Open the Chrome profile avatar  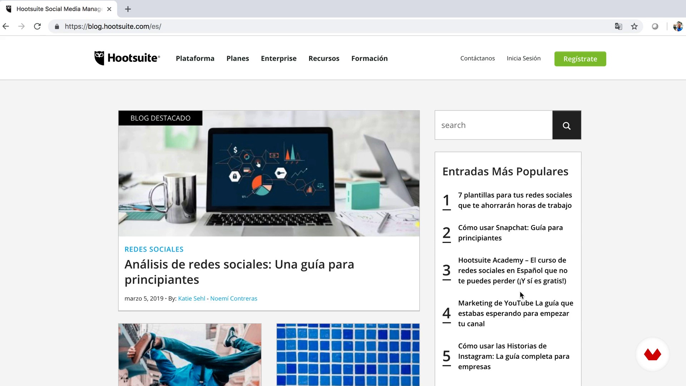(678, 26)
